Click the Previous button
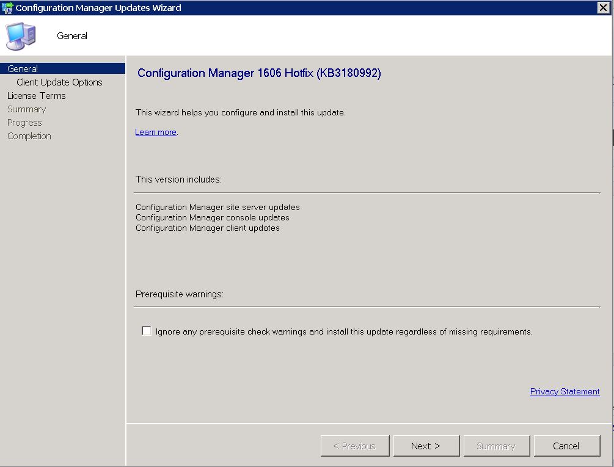Screen dimensions: 614x467 click(x=355, y=446)
